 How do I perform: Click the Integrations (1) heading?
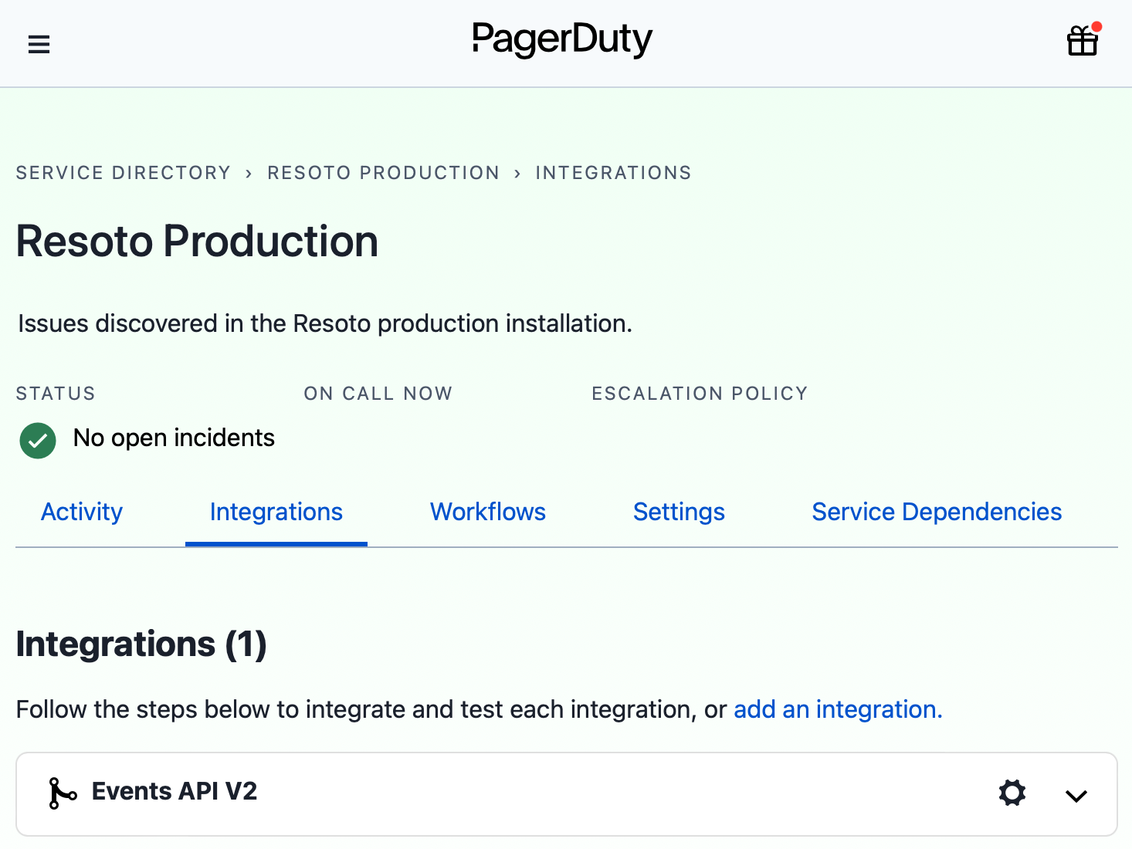tap(141, 644)
